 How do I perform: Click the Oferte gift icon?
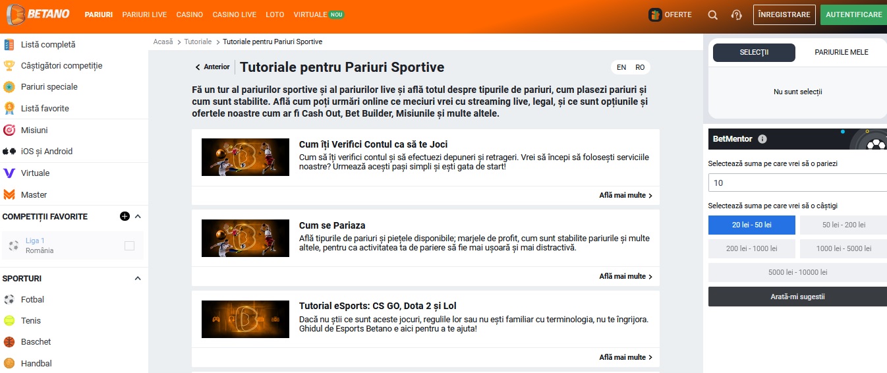(655, 14)
